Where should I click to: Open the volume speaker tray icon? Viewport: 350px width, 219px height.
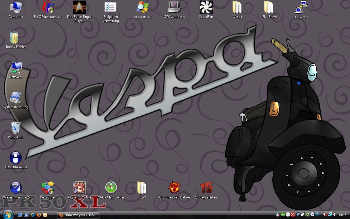335,215
